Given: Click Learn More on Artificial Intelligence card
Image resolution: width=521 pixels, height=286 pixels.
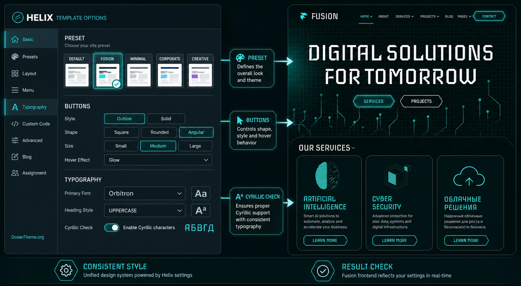Looking at the screenshot, I should 325,240.
